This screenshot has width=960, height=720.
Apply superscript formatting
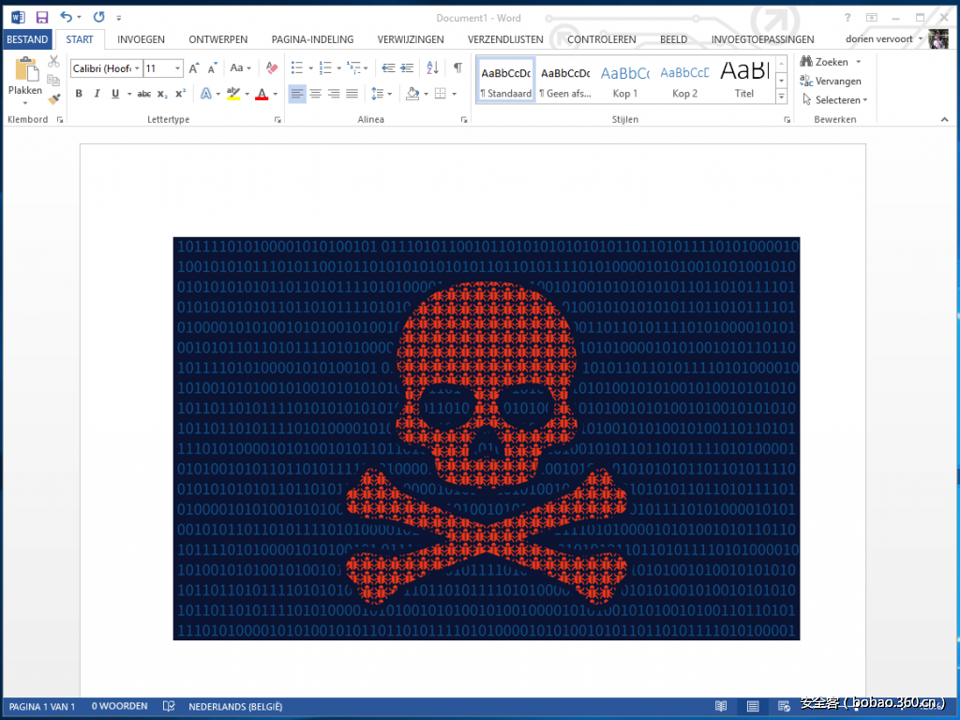pos(180,94)
